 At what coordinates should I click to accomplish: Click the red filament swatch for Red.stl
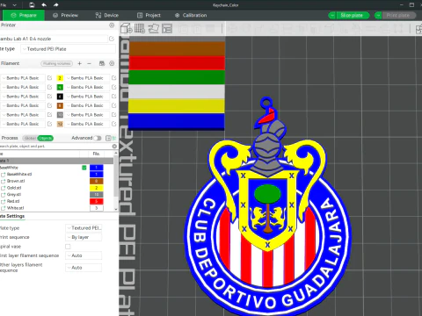point(96,201)
